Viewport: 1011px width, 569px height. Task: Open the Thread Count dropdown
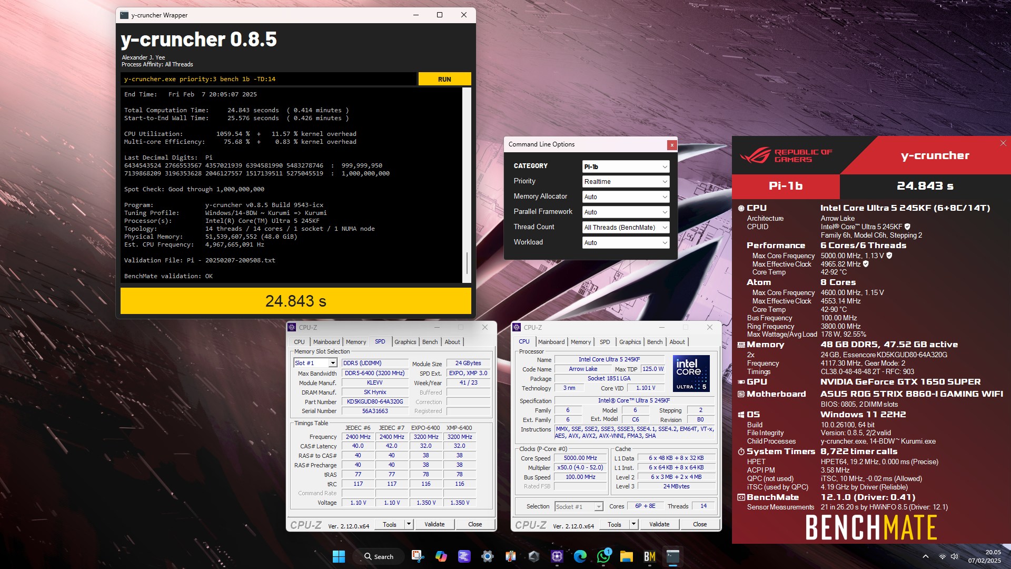click(x=626, y=228)
